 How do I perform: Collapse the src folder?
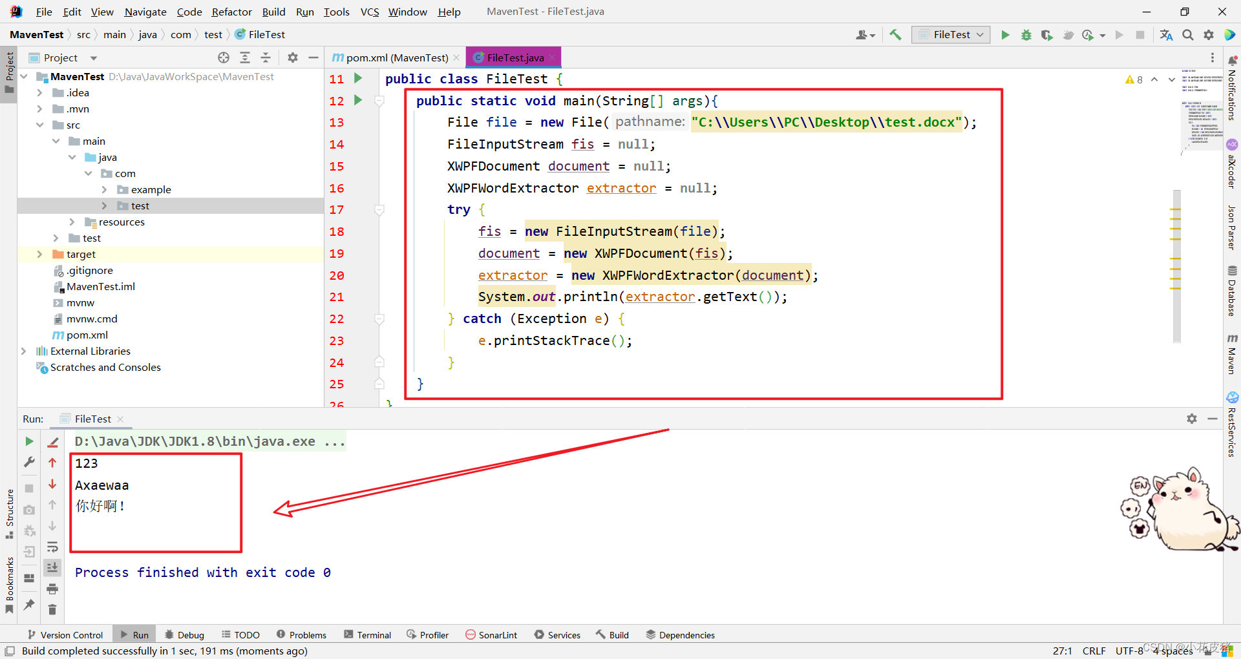point(39,125)
